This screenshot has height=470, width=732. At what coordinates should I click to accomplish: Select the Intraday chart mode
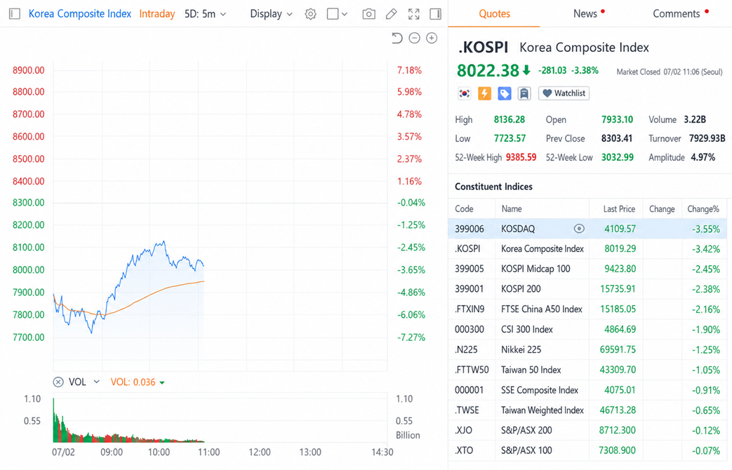pos(157,14)
